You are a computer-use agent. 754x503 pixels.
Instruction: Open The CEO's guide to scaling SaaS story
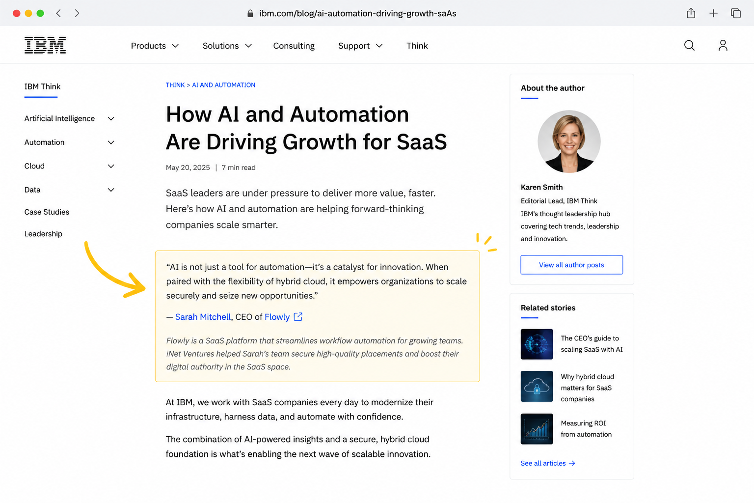[592, 344]
